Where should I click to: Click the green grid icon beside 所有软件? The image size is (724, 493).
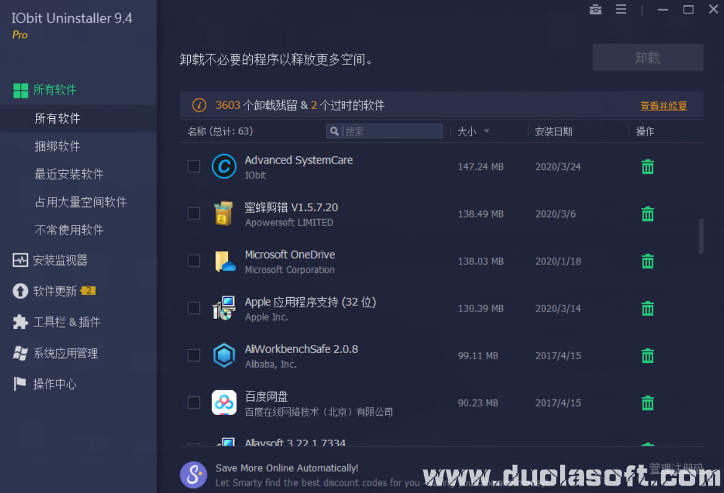pyautogui.click(x=20, y=90)
